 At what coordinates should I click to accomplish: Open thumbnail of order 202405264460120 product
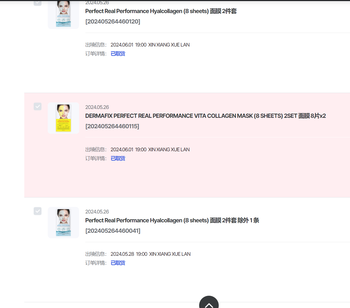coord(63,14)
